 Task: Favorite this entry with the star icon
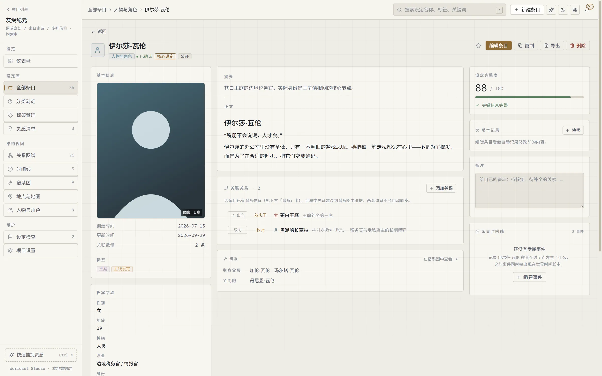point(478,46)
